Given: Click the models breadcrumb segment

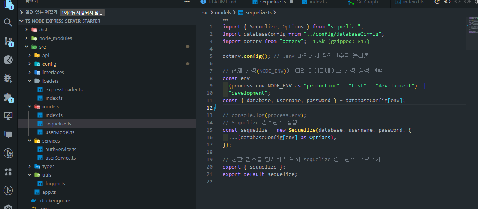Looking at the screenshot, I should pos(223,13).
